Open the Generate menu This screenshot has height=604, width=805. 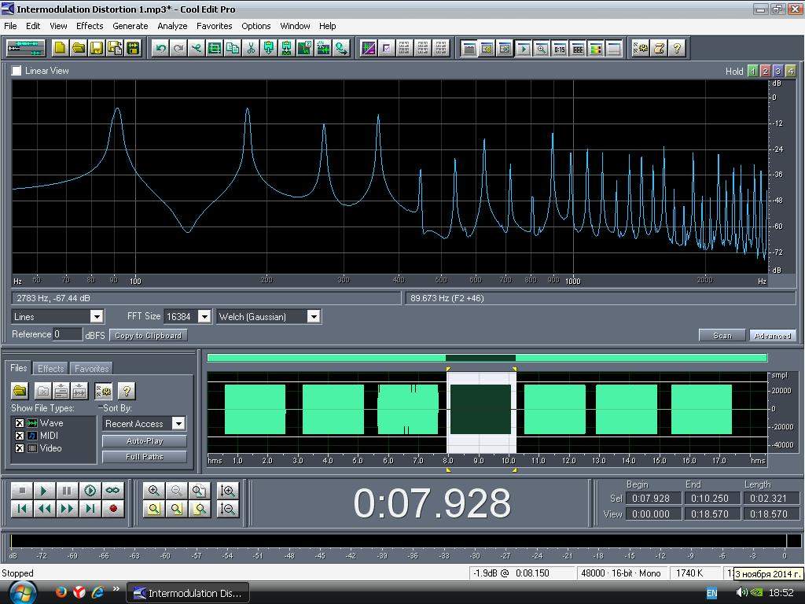click(x=130, y=26)
